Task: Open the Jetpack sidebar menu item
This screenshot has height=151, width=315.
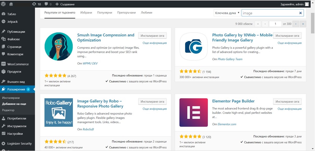Action: pos(12,22)
